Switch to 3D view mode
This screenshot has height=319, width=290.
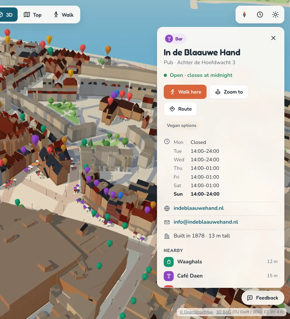click(8, 15)
